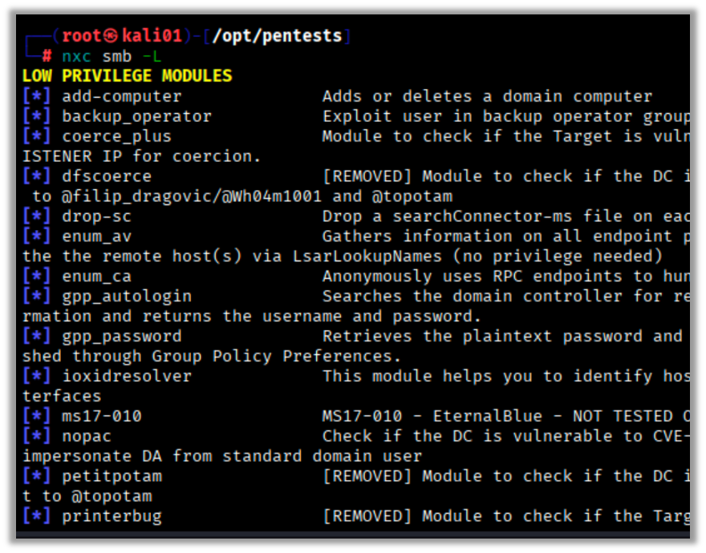Click the red # root prompt symbol

(x=47, y=56)
